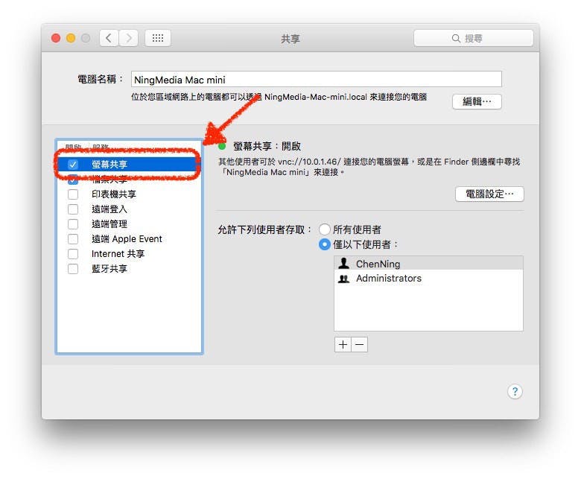Select the ChenNing user entry
The width and height of the screenshot is (581, 479).
pyautogui.click(x=428, y=264)
